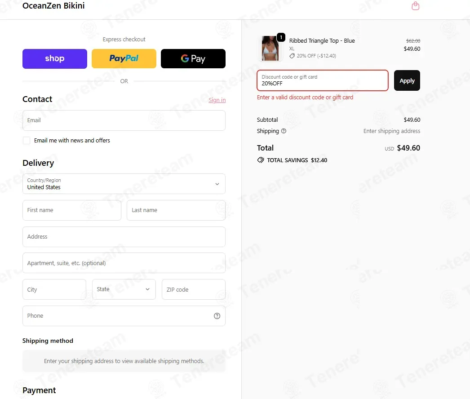Click the Shipping help question mark icon
Image resolution: width=470 pixels, height=399 pixels.
pos(284,131)
